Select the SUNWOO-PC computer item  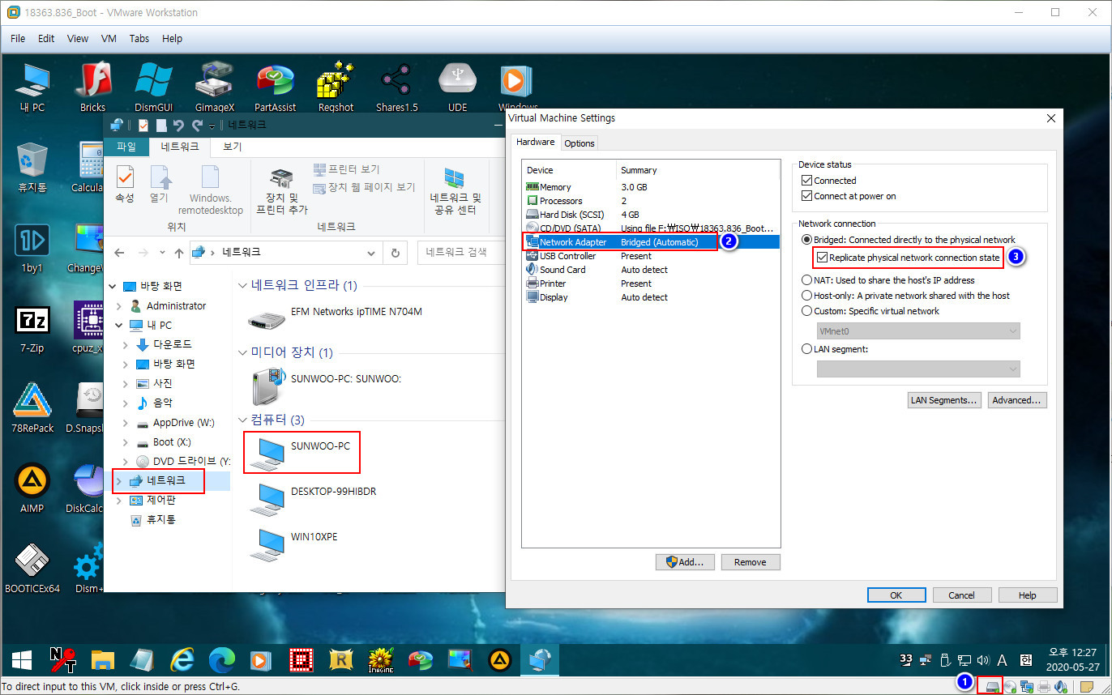pos(302,453)
